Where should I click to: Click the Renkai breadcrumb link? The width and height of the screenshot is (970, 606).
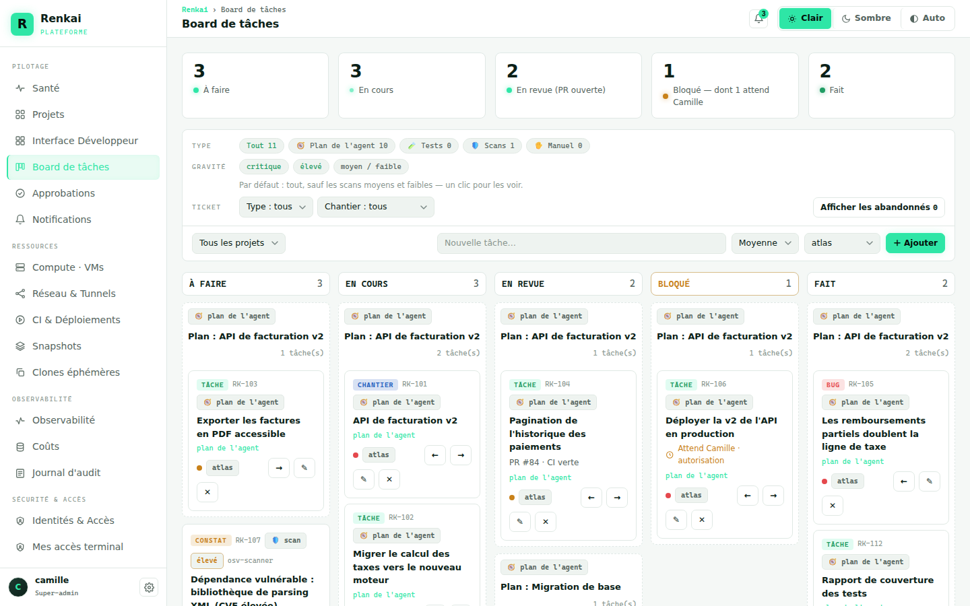point(195,9)
